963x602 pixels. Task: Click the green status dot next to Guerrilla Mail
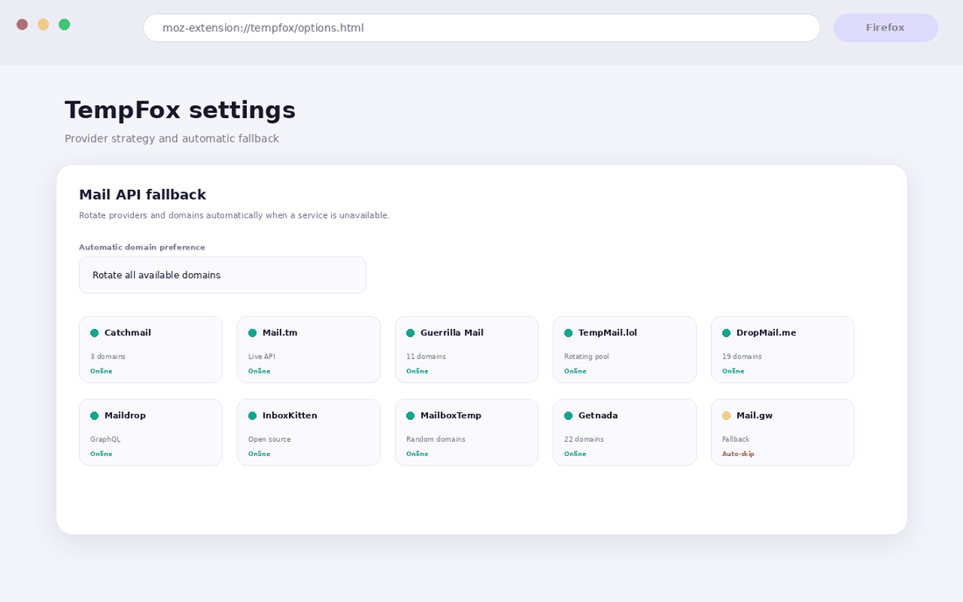tap(411, 333)
